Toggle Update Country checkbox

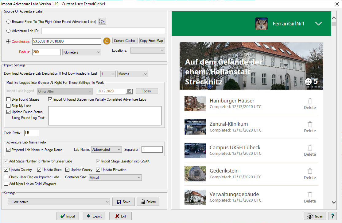pos(6,169)
